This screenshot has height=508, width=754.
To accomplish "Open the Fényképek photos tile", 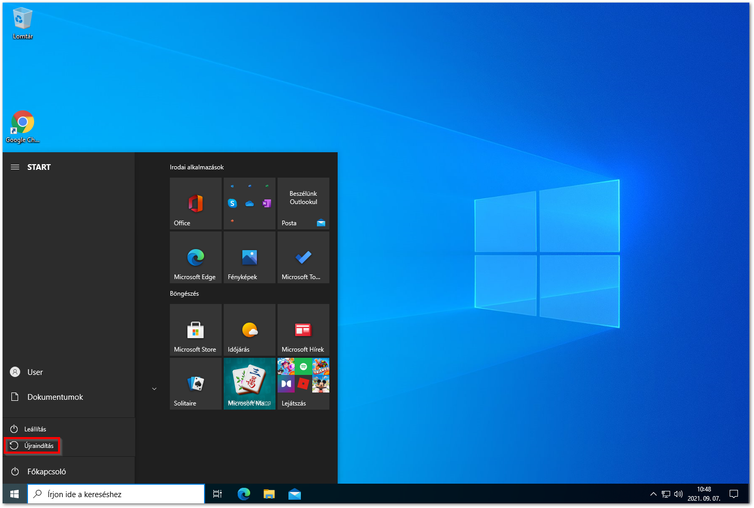I will [x=250, y=257].
